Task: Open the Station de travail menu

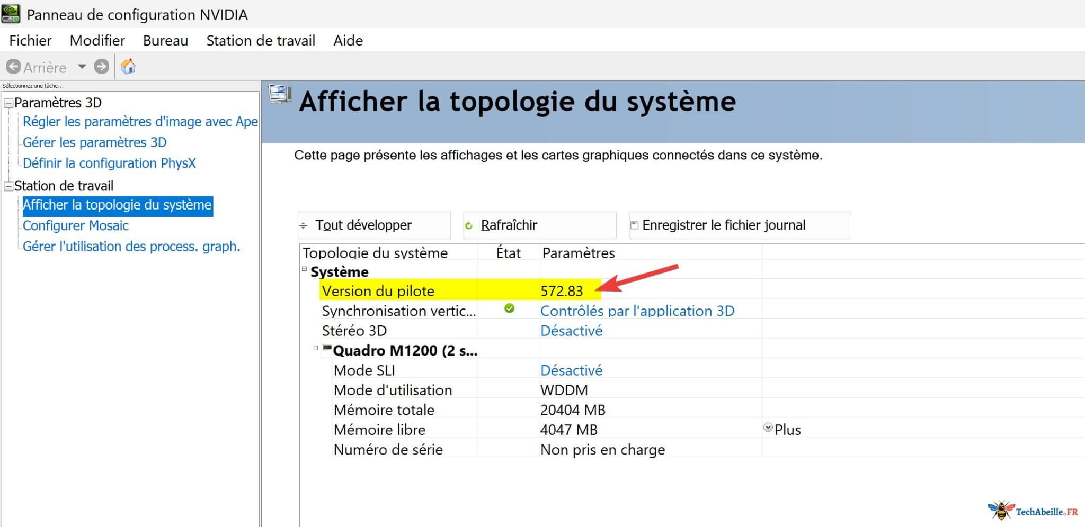Action: coord(261,41)
